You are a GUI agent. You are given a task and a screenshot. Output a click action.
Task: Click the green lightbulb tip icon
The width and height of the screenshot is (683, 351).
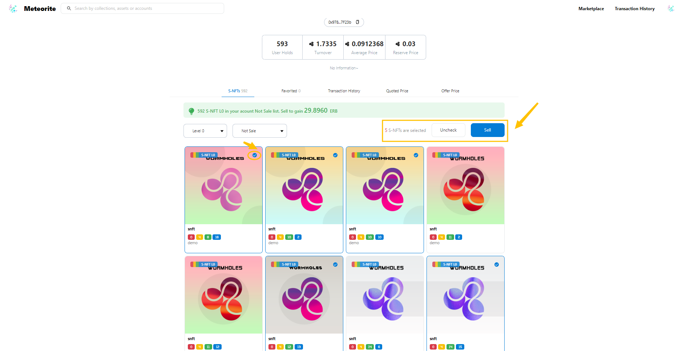[191, 111]
